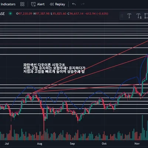148x148 pixels.
Task: Click the High value 97,387.98
Action: pos(43,14)
